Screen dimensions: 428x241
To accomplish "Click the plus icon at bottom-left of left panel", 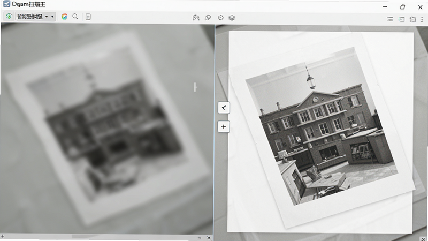I will point(3,236).
